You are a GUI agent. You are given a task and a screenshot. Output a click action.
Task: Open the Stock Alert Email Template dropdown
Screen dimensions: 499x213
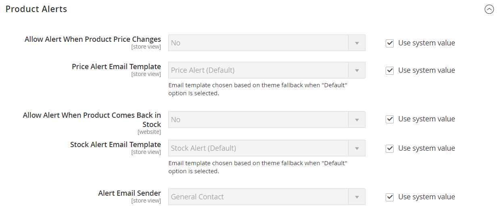258,148
